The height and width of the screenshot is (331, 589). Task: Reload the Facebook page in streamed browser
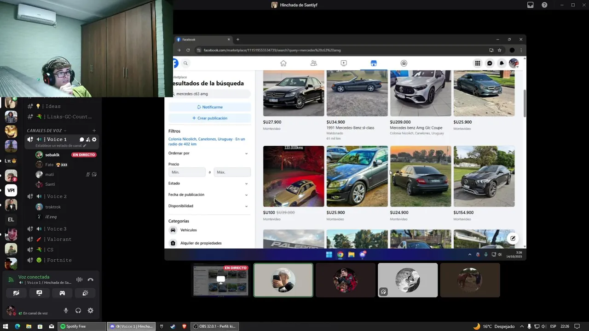tap(188, 50)
